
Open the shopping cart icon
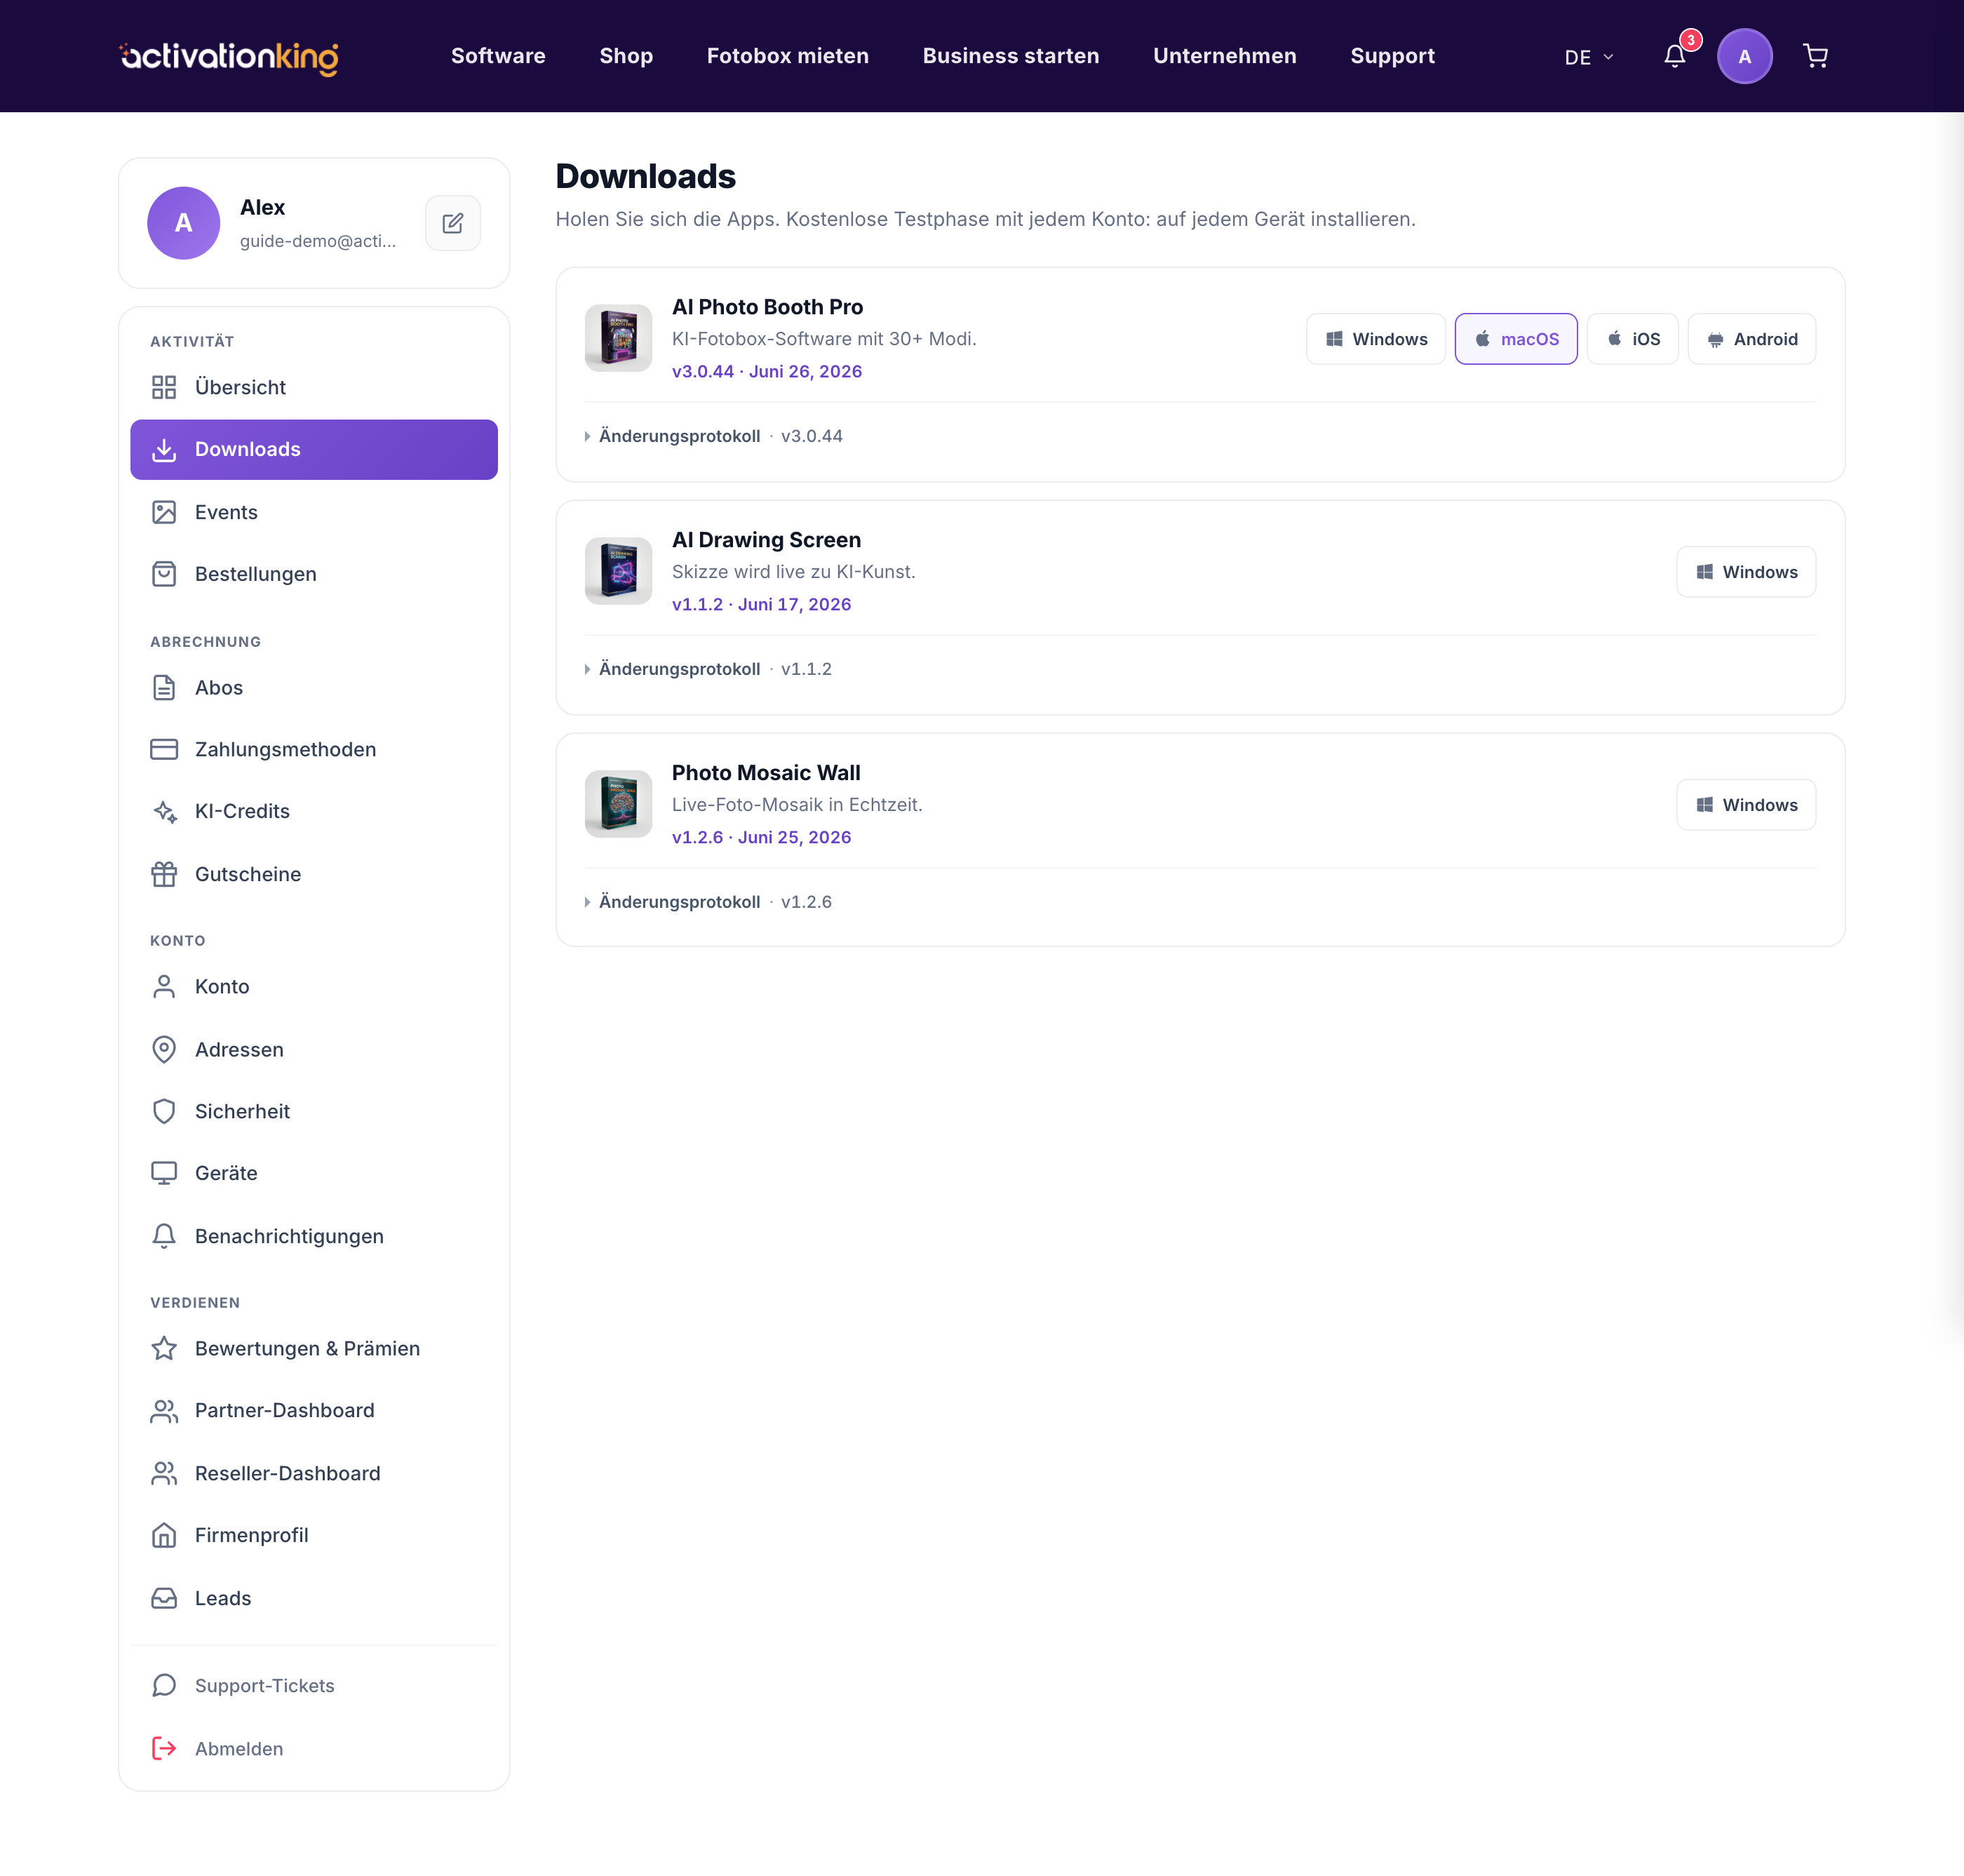point(1815,56)
